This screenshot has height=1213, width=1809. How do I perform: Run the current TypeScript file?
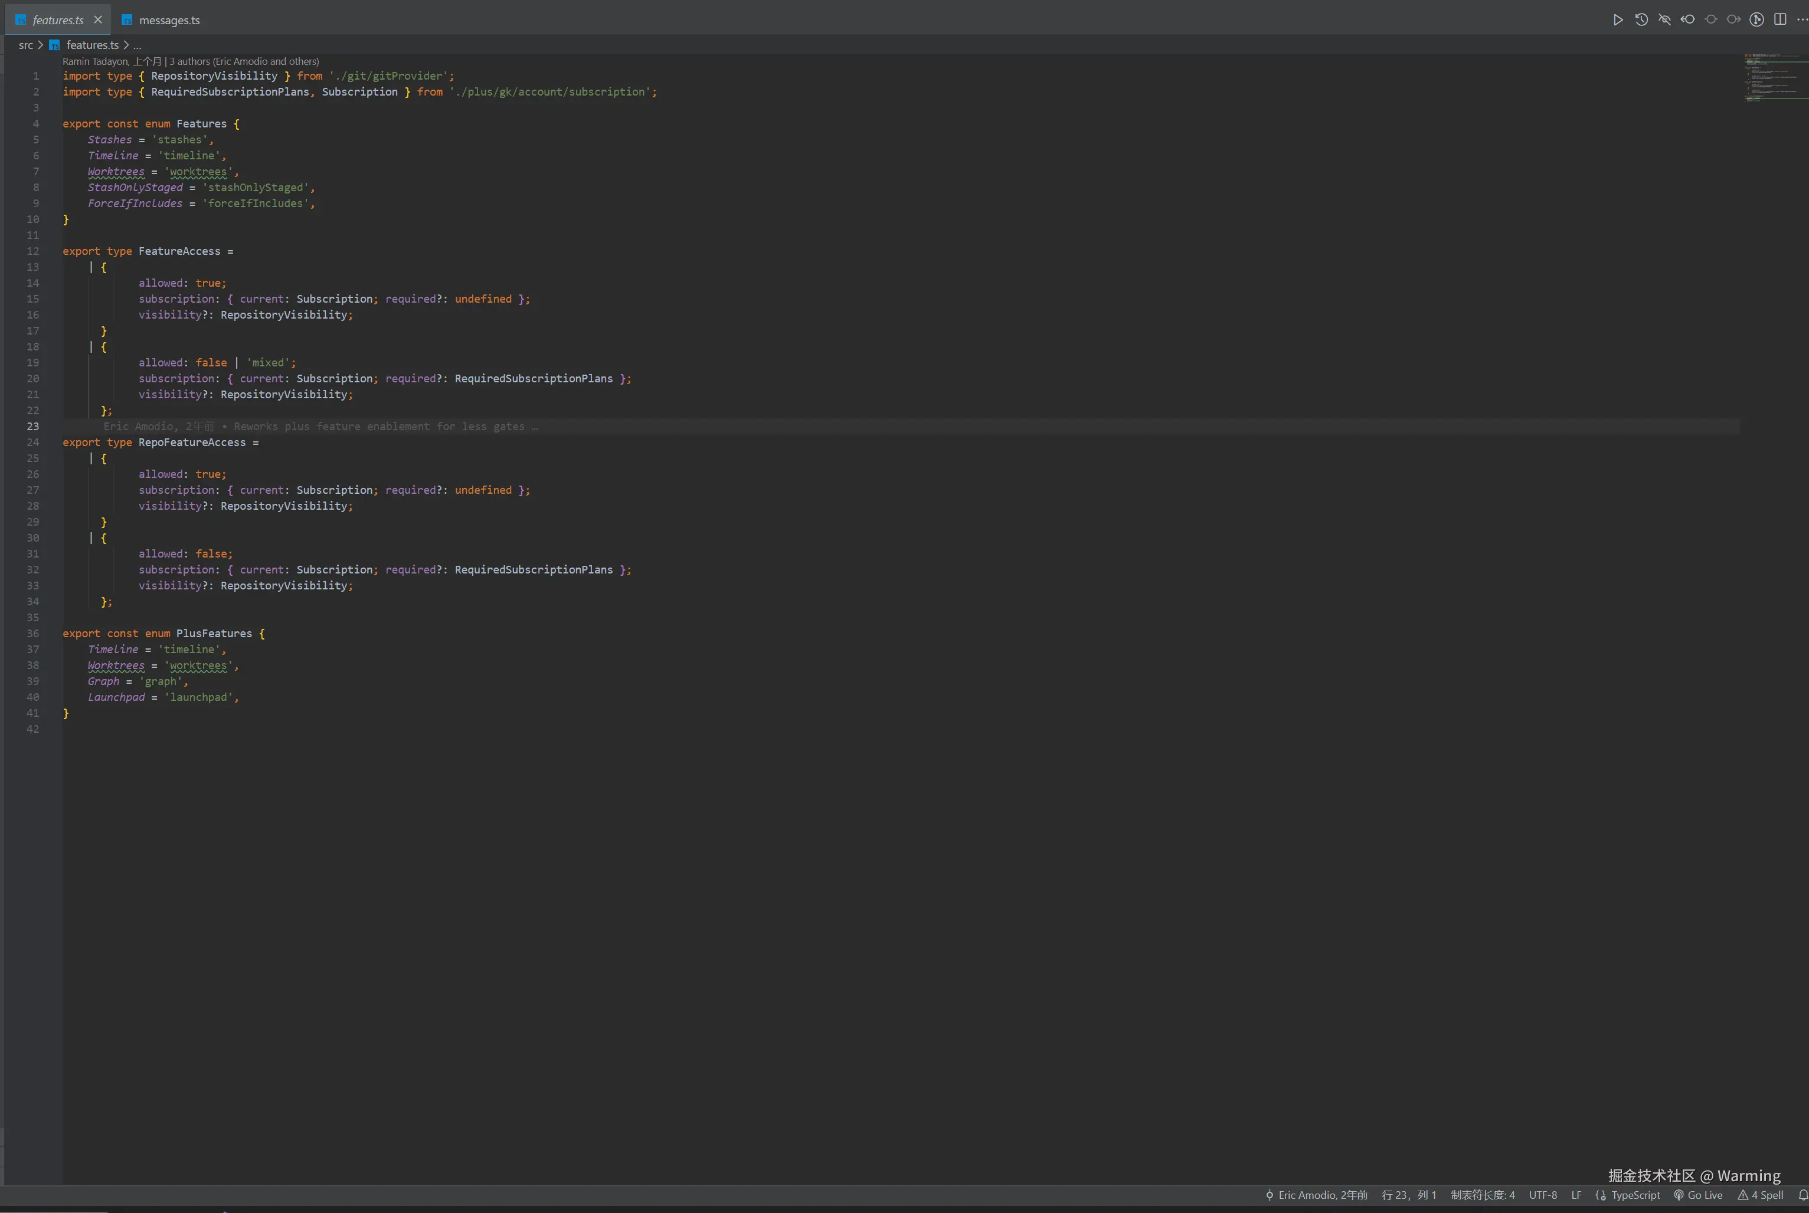1619,19
